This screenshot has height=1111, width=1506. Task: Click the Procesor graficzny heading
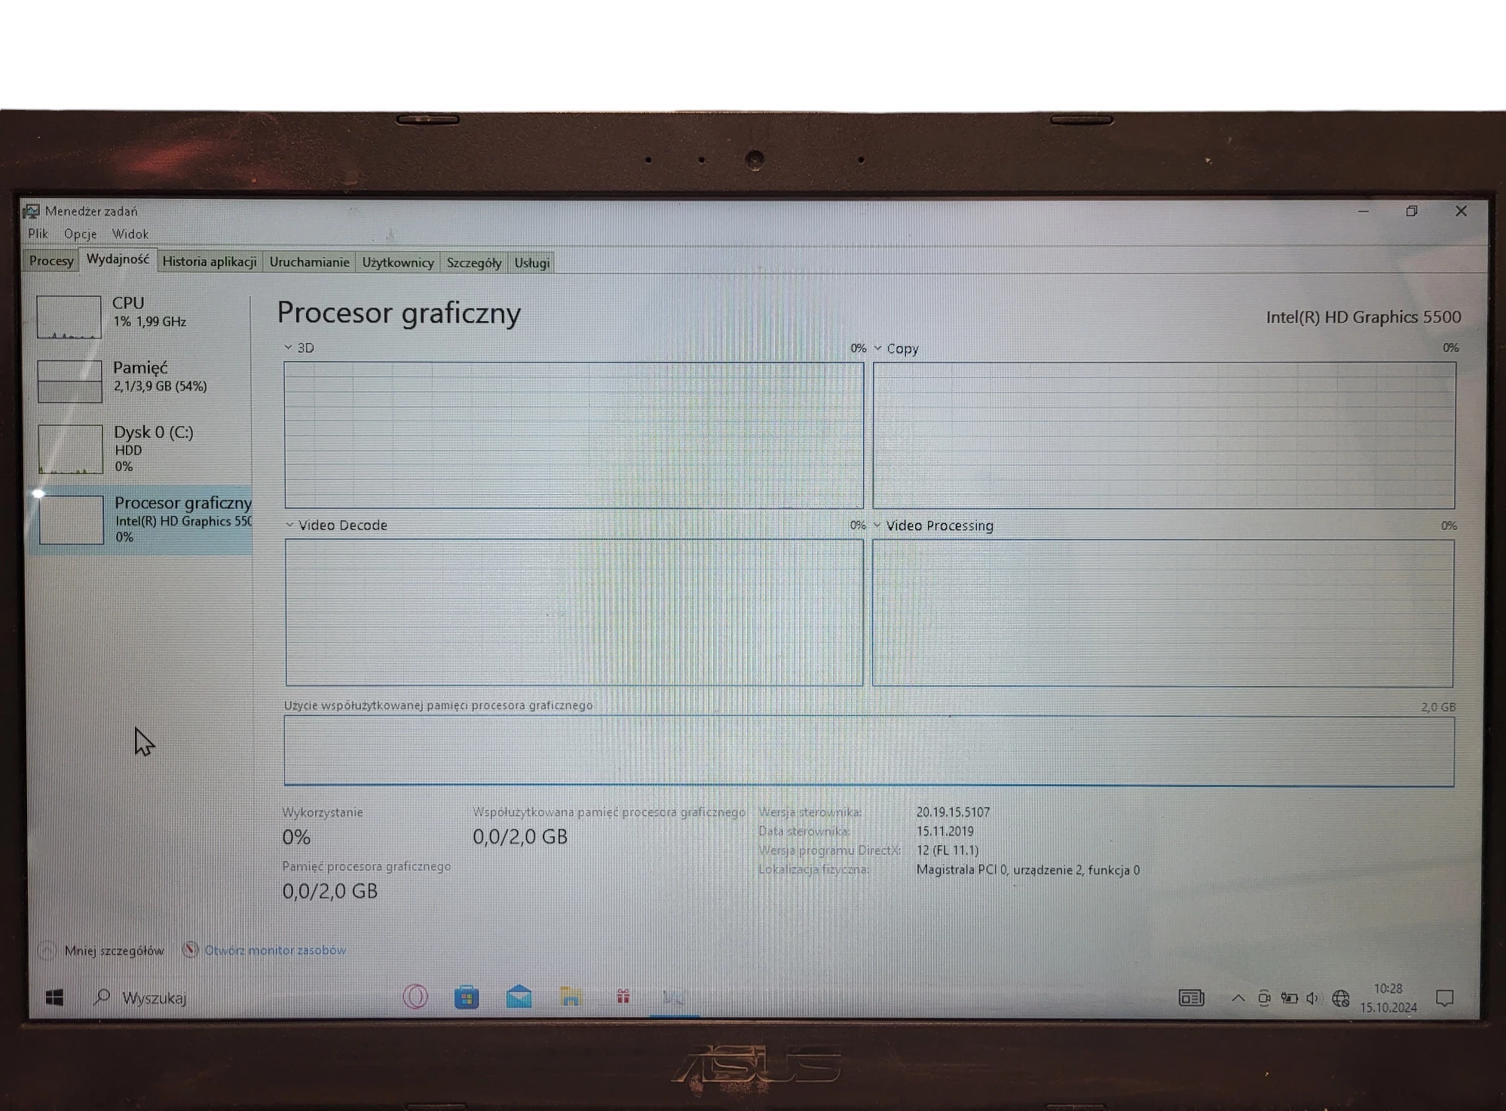point(399,313)
